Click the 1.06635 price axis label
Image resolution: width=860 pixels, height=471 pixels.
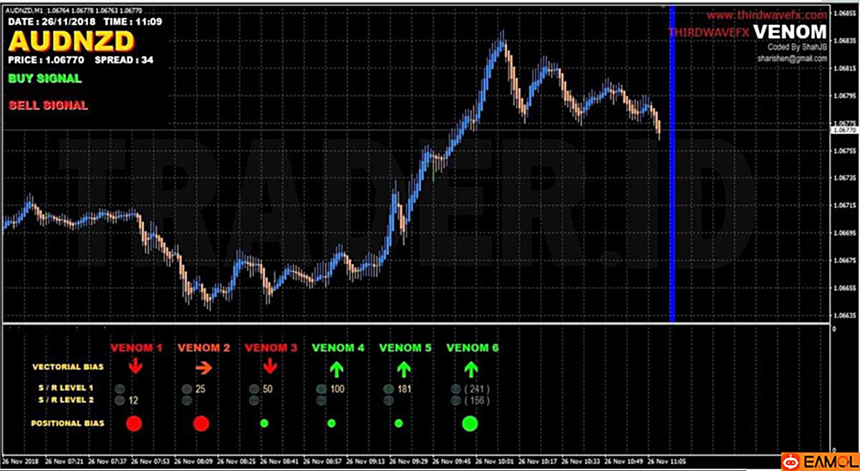[x=844, y=316]
